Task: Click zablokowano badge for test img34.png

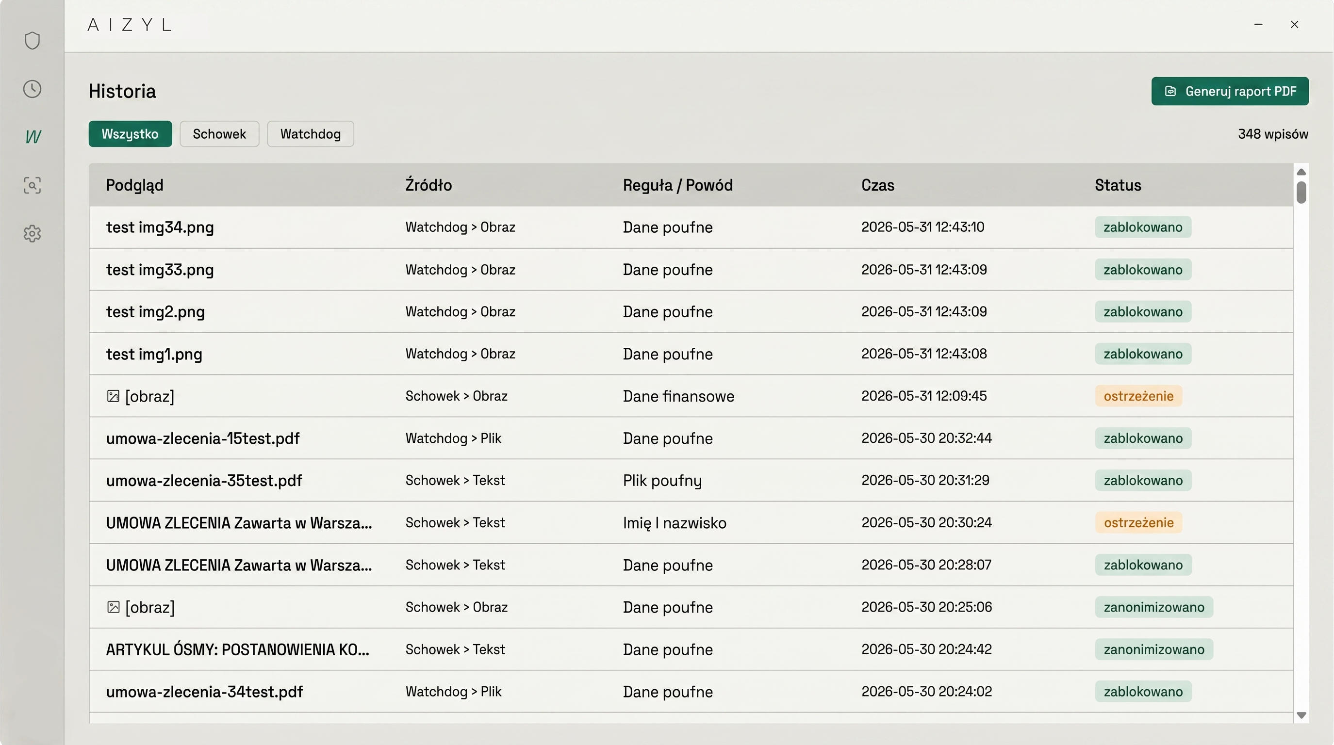Action: [1143, 227]
